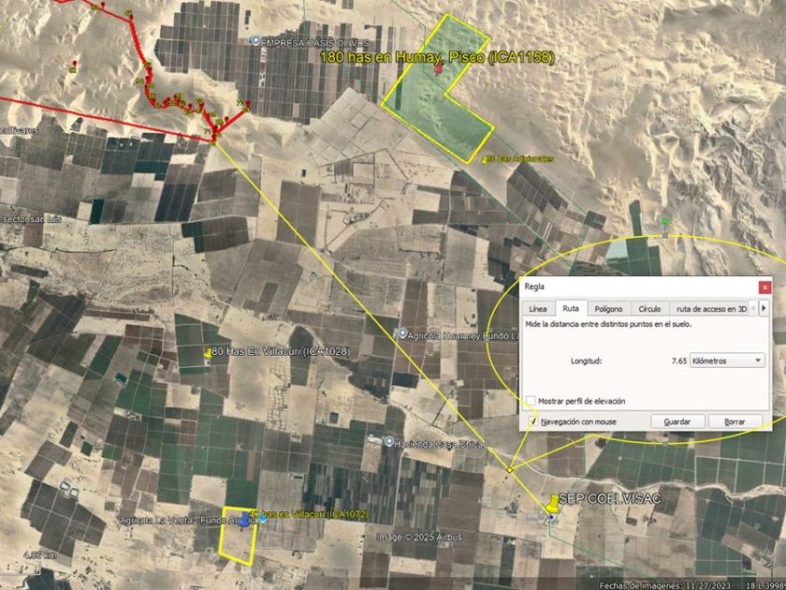Click the Guardar button
The width and height of the screenshot is (786, 590).
coord(677,421)
